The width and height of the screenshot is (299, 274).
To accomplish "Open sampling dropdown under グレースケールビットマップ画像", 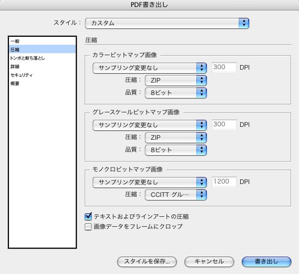I will click(x=149, y=125).
